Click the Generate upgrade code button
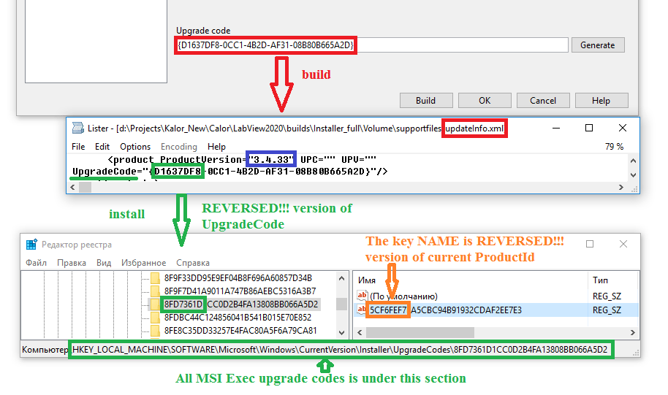Viewport: 668px width, 395px height. pyautogui.click(x=598, y=45)
